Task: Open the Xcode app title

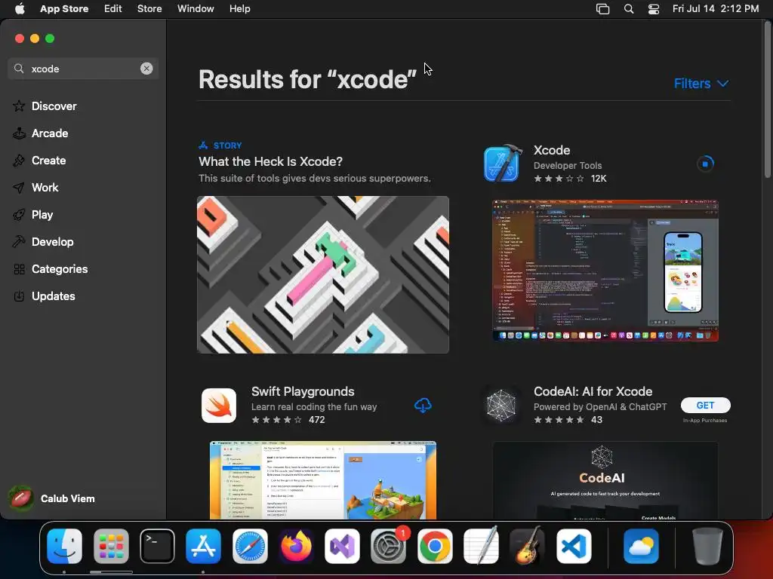Action: pyautogui.click(x=552, y=150)
